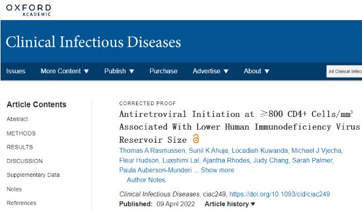Open author Thomas A Rasmussen
Screen dimensions: 362x211
(152, 151)
